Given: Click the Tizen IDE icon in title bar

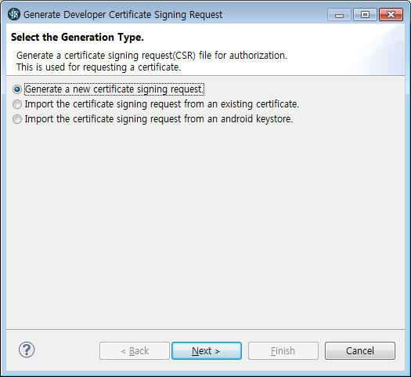Looking at the screenshot, I should point(14,14).
